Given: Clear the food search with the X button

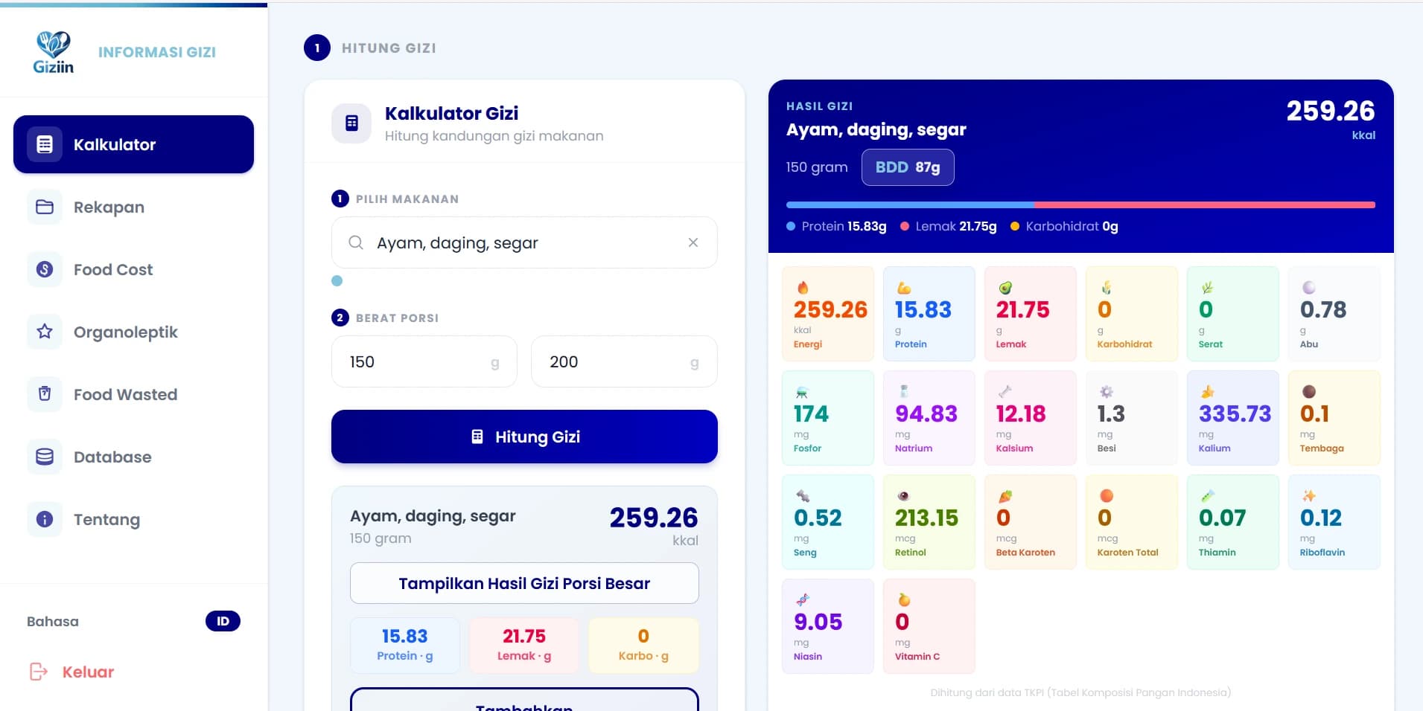Looking at the screenshot, I should (694, 242).
